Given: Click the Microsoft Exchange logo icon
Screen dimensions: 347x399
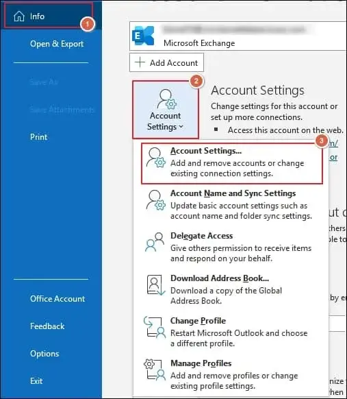Looking at the screenshot, I should (143, 36).
